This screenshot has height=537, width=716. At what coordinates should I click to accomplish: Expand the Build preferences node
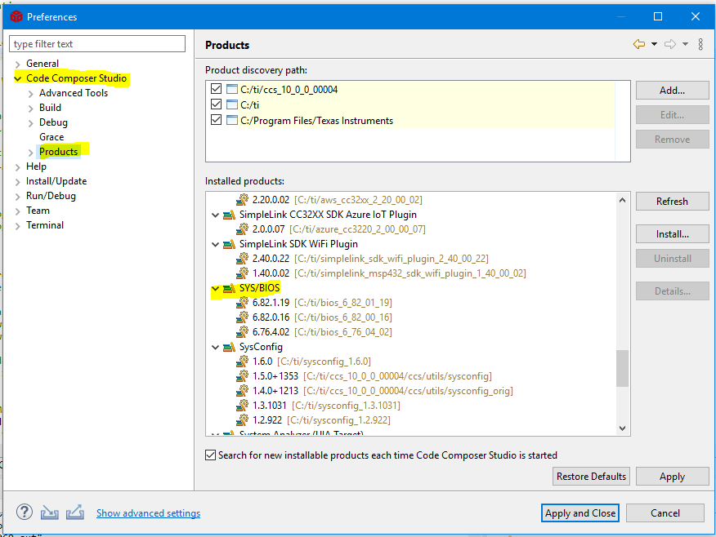click(30, 108)
